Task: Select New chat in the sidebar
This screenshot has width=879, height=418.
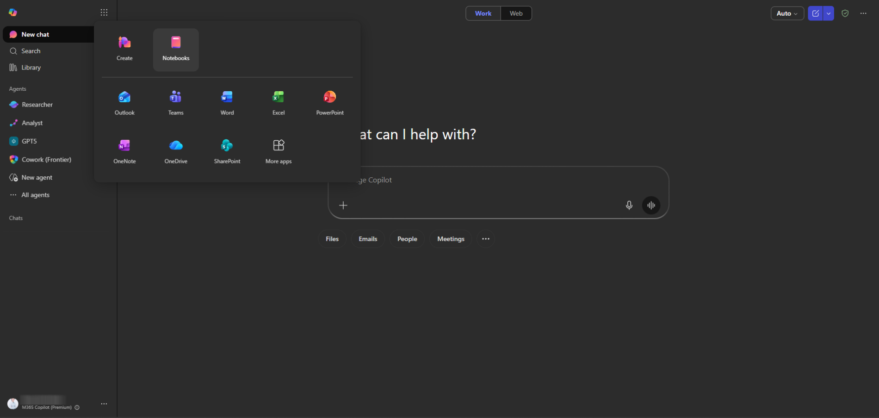Action: (49, 34)
